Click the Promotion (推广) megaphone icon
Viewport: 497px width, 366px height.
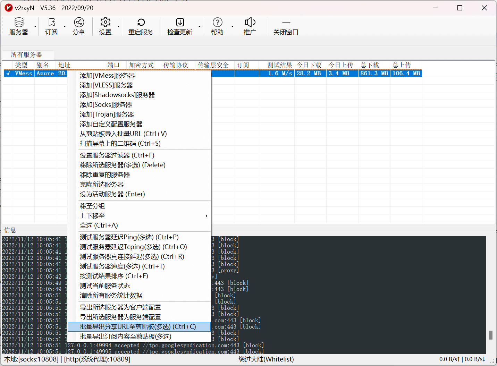[x=250, y=23]
